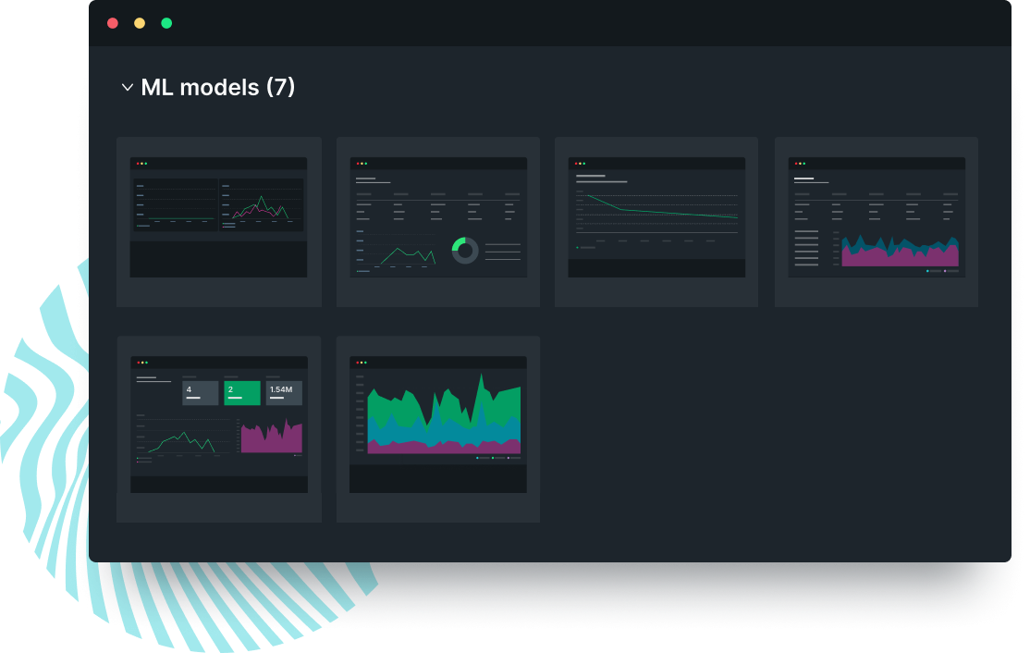The height and width of the screenshot is (653, 1030).
Task: Open the table dashboard with purple area chart
Action: click(877, 222)
